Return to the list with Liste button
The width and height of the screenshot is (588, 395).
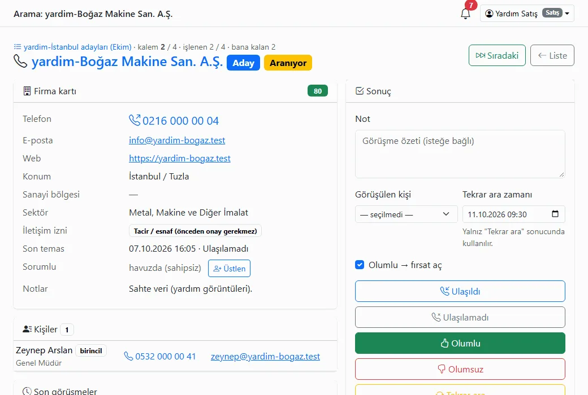[552, 55]
